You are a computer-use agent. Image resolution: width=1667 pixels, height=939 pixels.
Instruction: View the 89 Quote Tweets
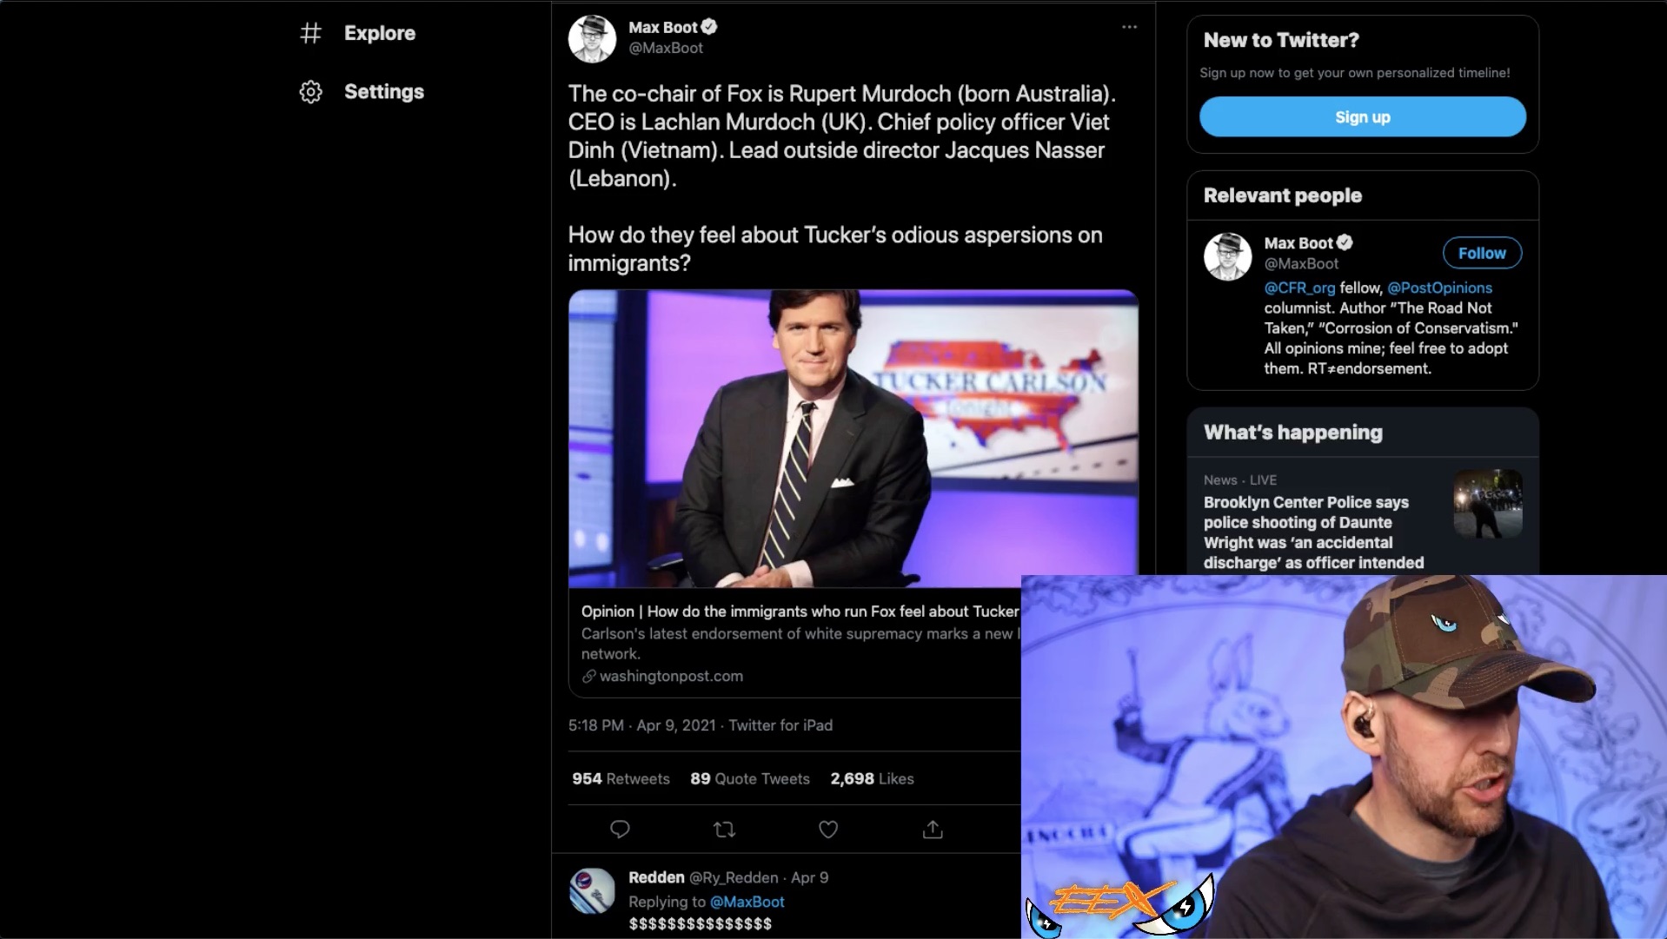pyautogui.click(x=749, y=778)
